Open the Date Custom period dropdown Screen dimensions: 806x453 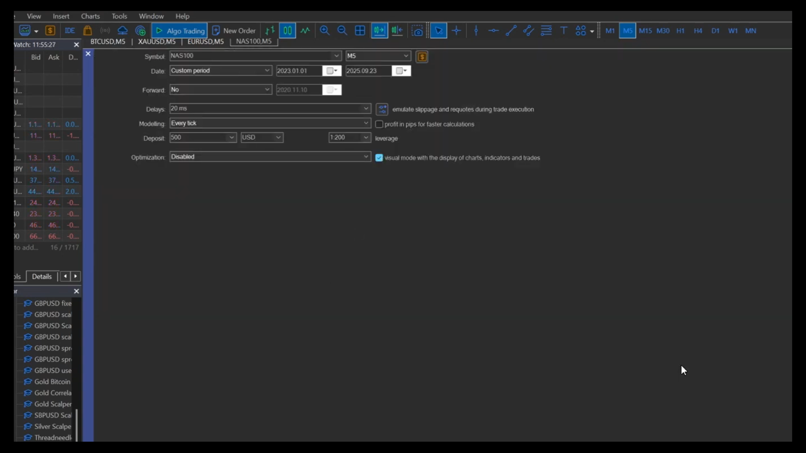221,70
